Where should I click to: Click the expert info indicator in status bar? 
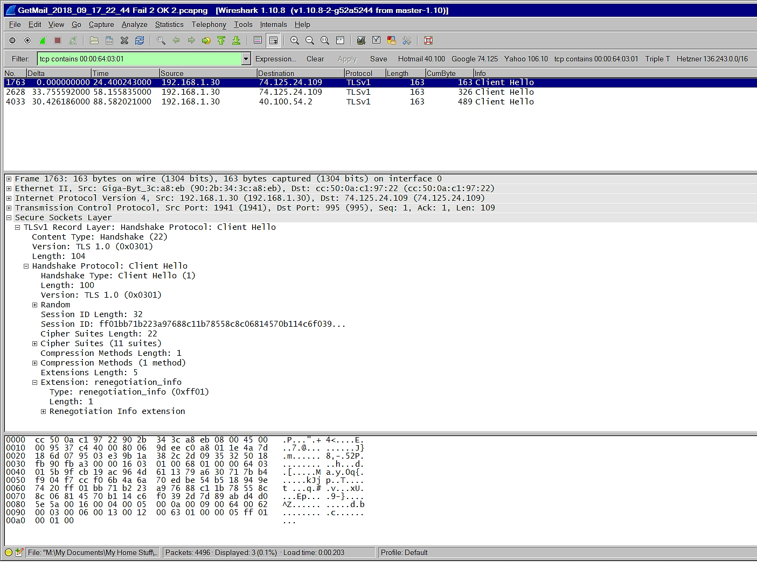[x=9, y=552]
